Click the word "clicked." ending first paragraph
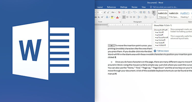192x102 pixels. click(x=111, y=57)
